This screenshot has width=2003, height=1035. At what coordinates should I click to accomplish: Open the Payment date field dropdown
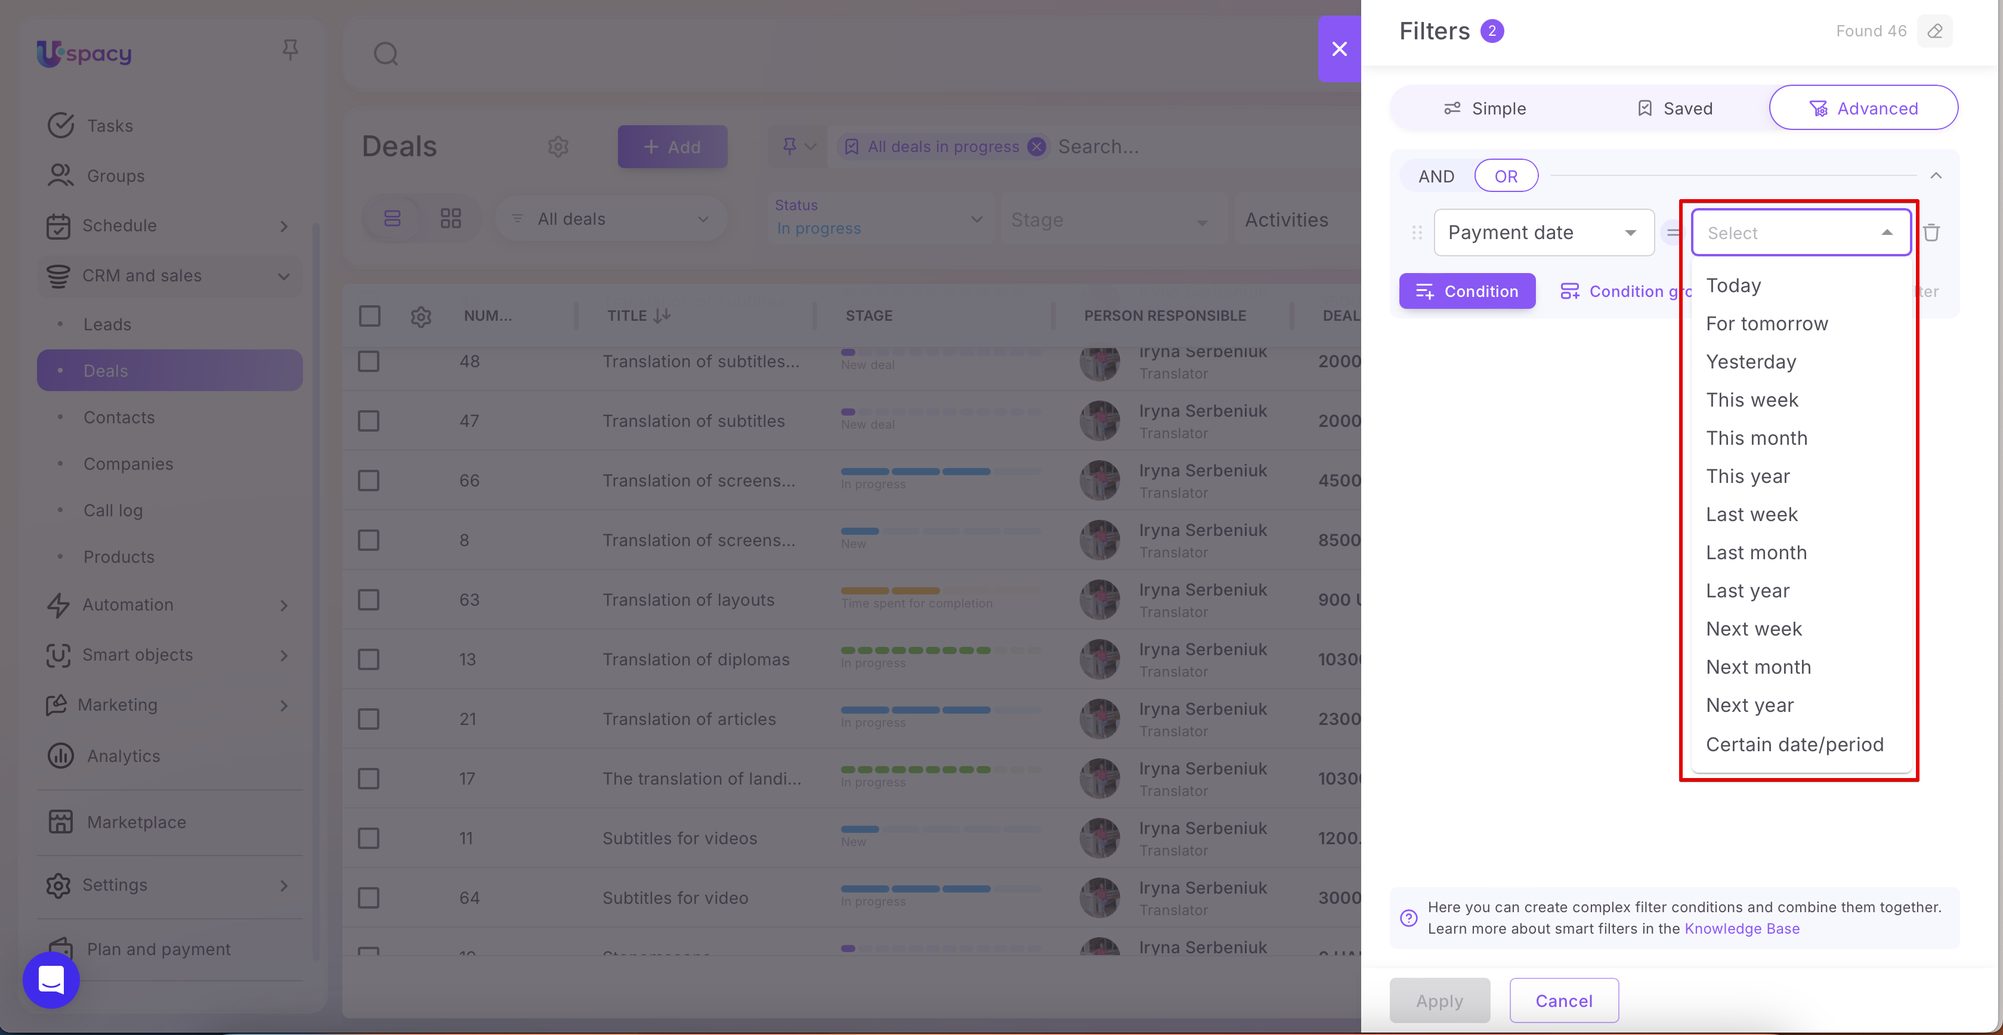[1543, 233]
